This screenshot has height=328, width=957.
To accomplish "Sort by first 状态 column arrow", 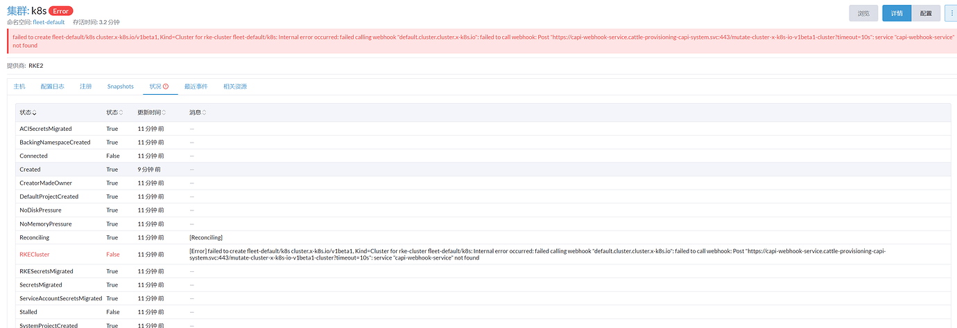I will point(35,113).
